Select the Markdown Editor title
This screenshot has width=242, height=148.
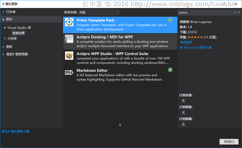point(92,71)
